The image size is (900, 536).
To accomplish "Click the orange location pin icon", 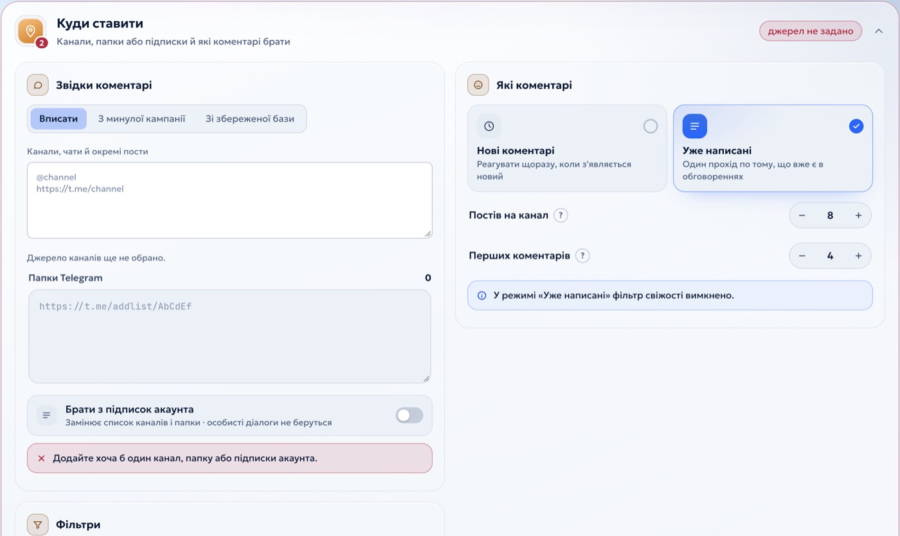I will coord(30,31).
